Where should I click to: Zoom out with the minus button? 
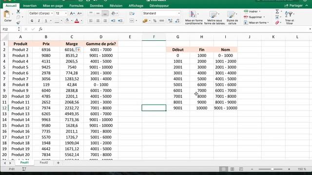(252, 169)
